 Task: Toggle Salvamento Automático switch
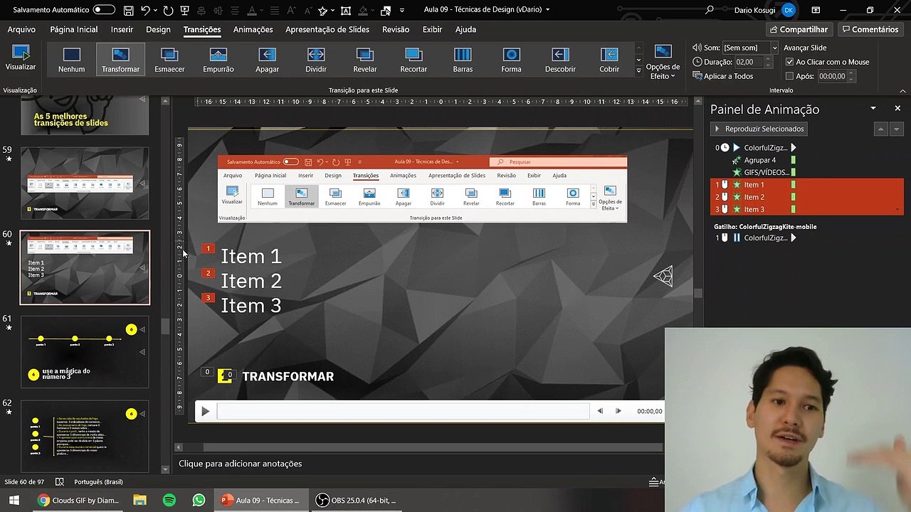[x=104, y=10]
